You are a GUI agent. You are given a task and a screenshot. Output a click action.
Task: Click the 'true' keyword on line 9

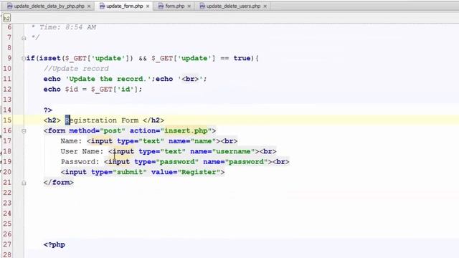[242, 58]
